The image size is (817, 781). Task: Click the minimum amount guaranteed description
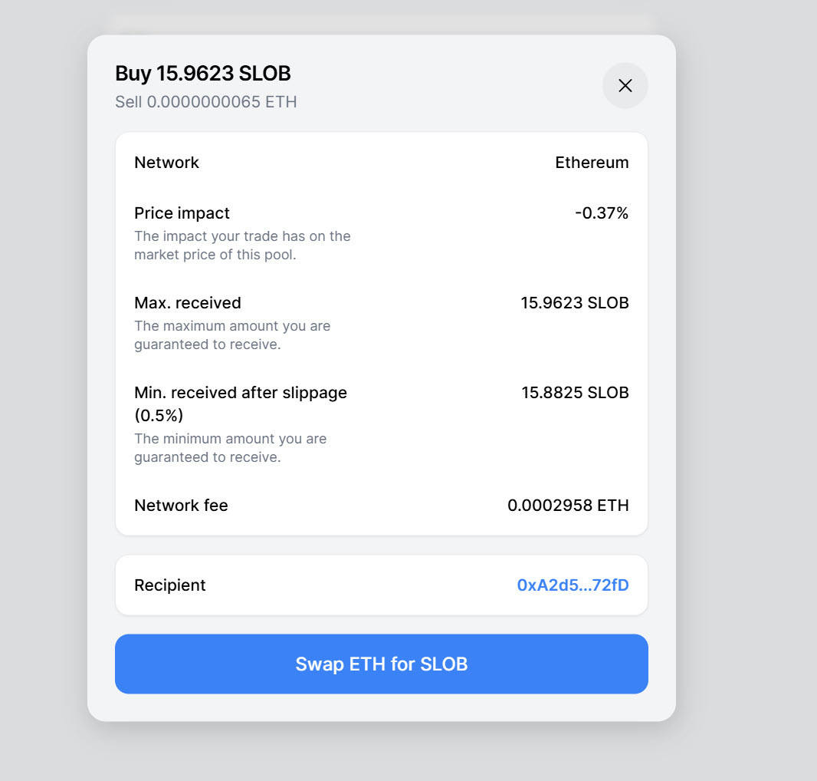230,447
